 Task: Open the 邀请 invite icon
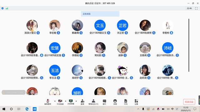pyautogui.click(x=82, y=102)
